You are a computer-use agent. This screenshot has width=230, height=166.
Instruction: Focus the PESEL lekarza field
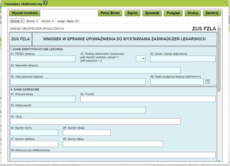tap(43, 59)
